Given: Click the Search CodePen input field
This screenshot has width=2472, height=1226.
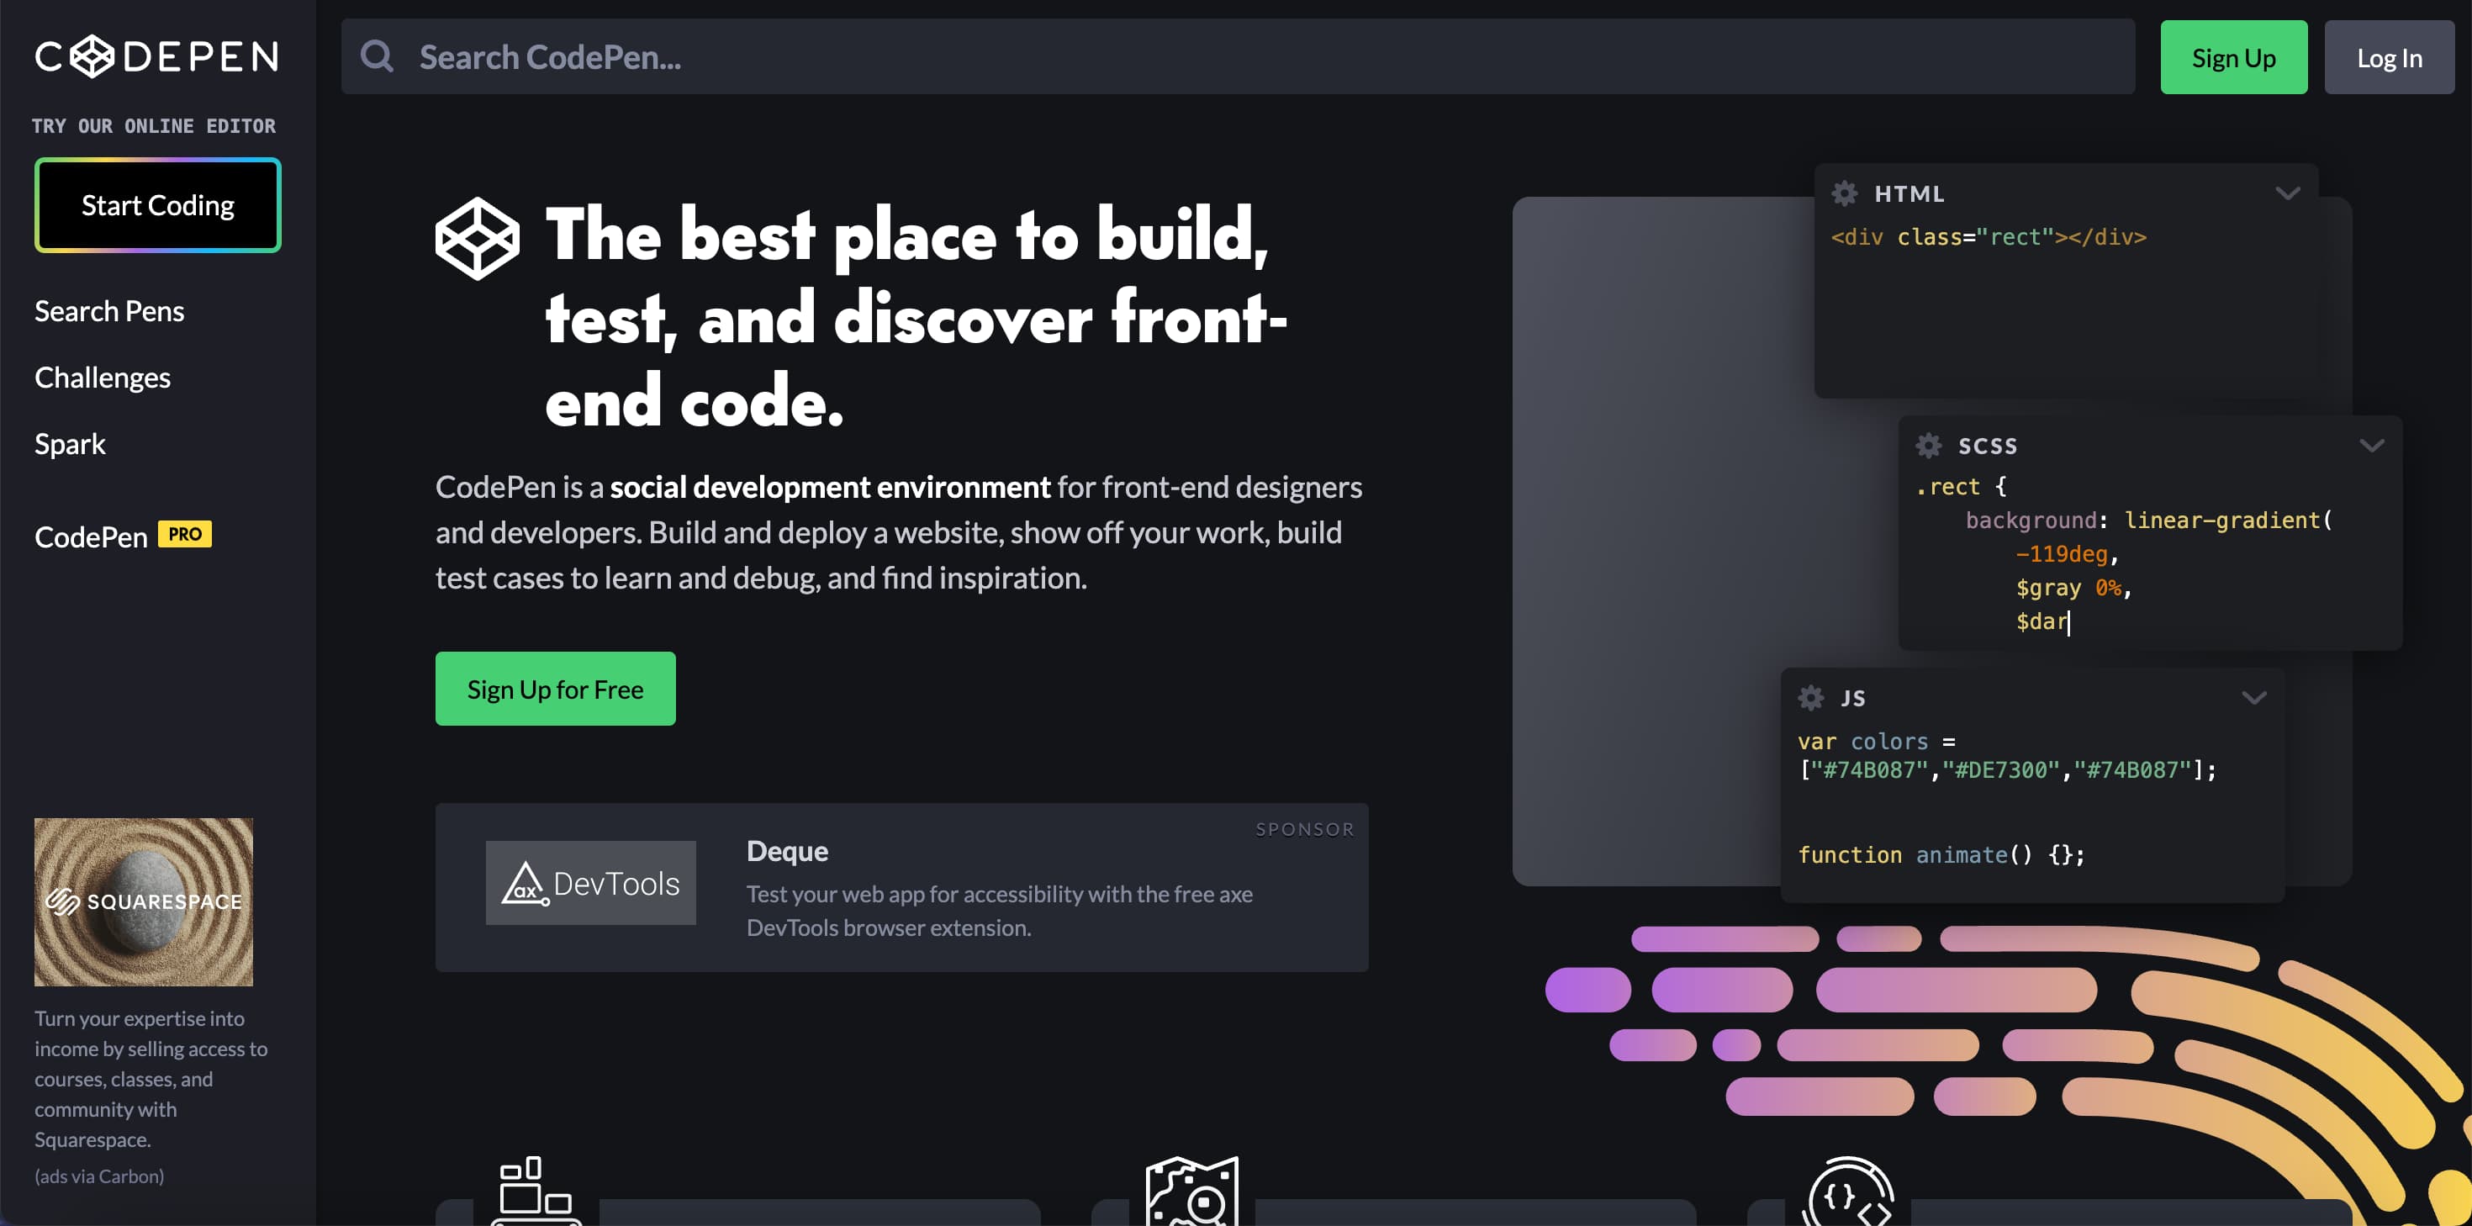Looking at the screenshot, I should pyautogui.click(x=1238, y=56).
